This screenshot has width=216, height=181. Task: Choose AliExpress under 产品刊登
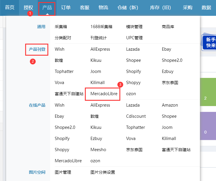coord(100,49)
